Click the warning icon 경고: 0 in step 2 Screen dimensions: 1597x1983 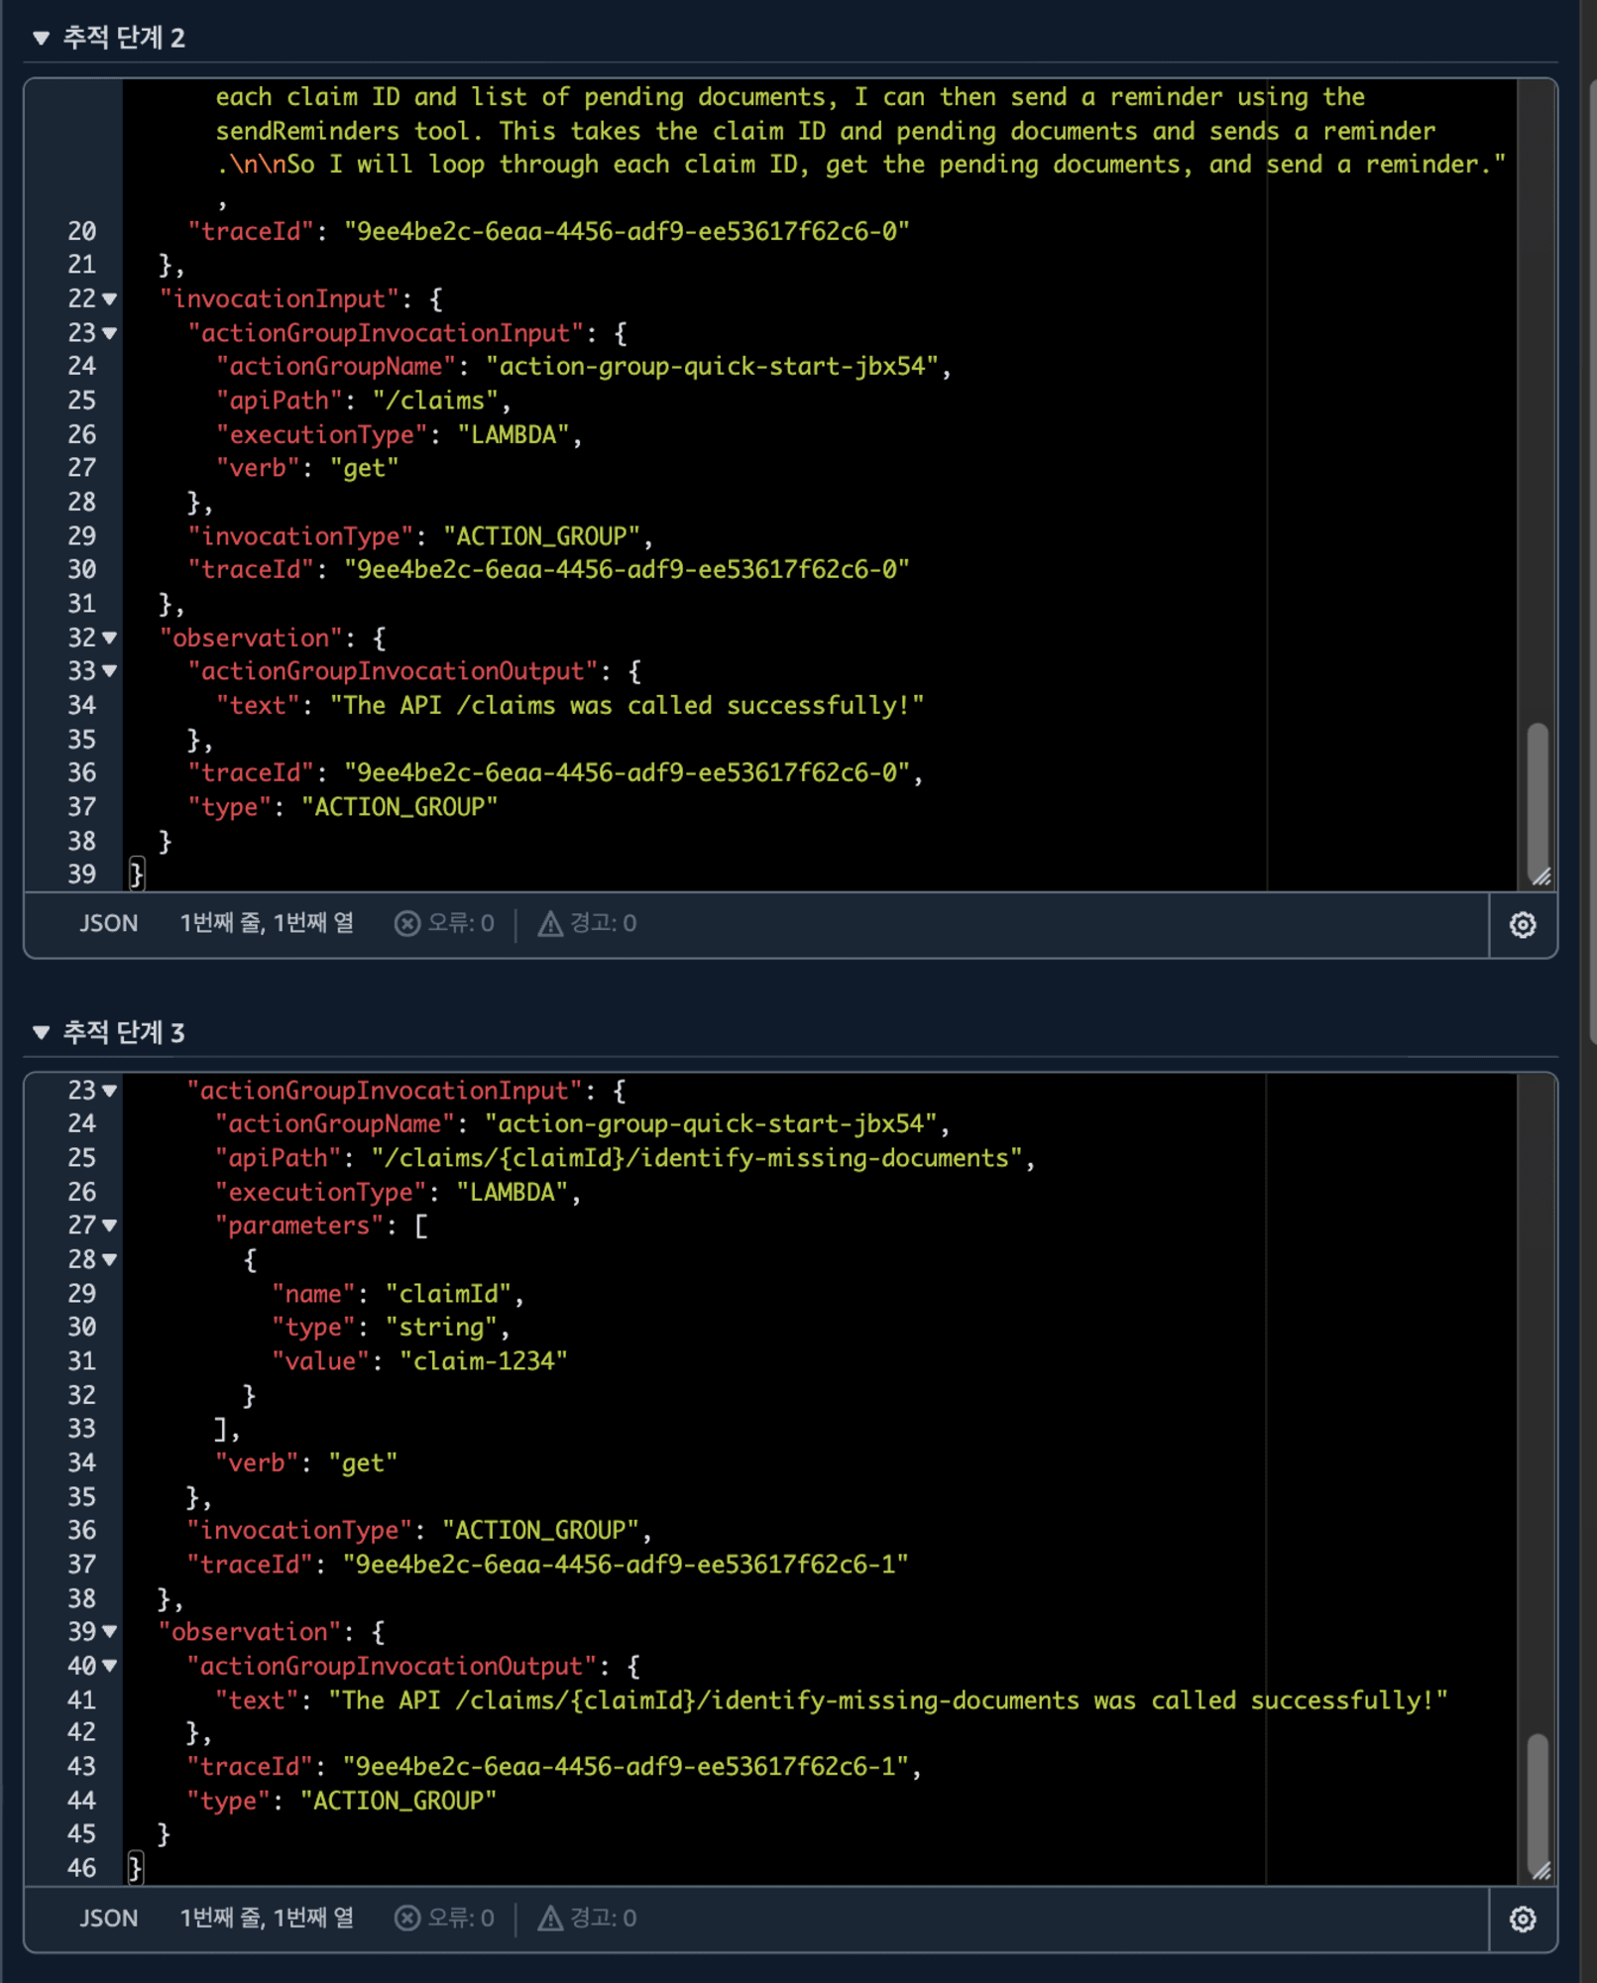tap(550, 923)
